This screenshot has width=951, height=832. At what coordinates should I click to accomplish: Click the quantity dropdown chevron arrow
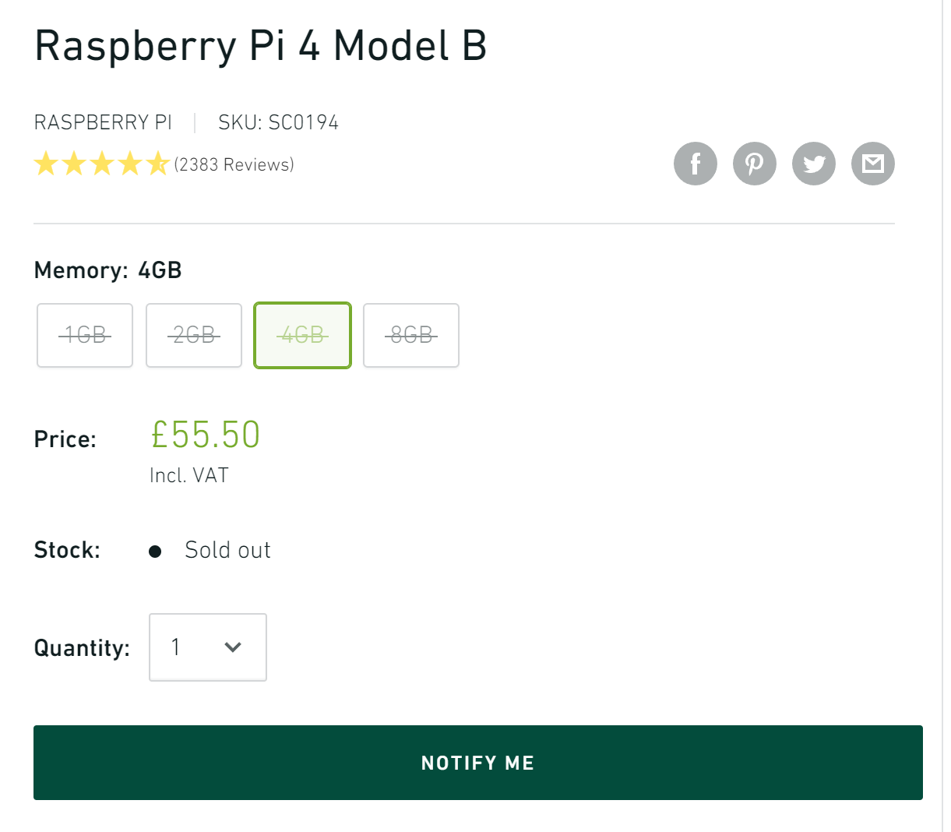tap(232, 647)
